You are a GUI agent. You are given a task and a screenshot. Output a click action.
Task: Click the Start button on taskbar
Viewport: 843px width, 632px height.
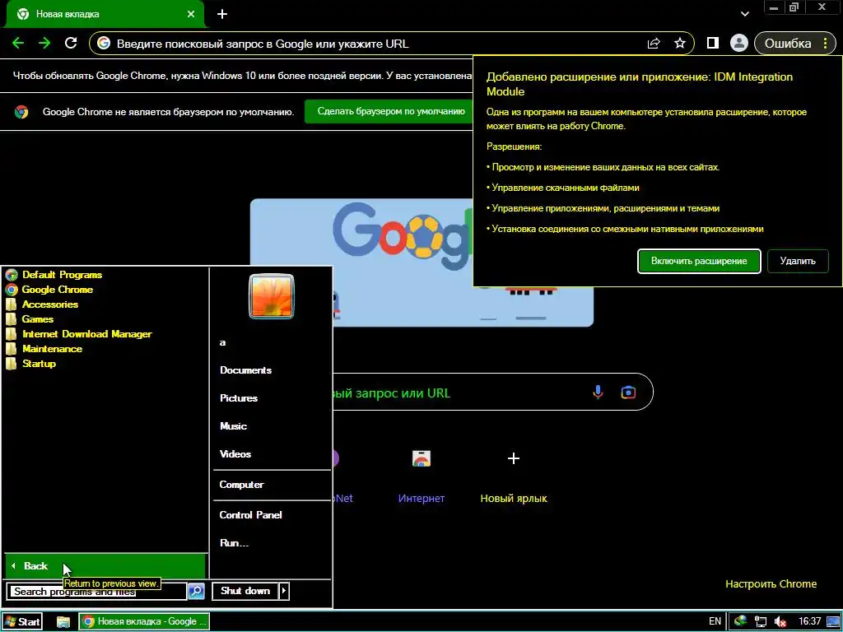22,622
